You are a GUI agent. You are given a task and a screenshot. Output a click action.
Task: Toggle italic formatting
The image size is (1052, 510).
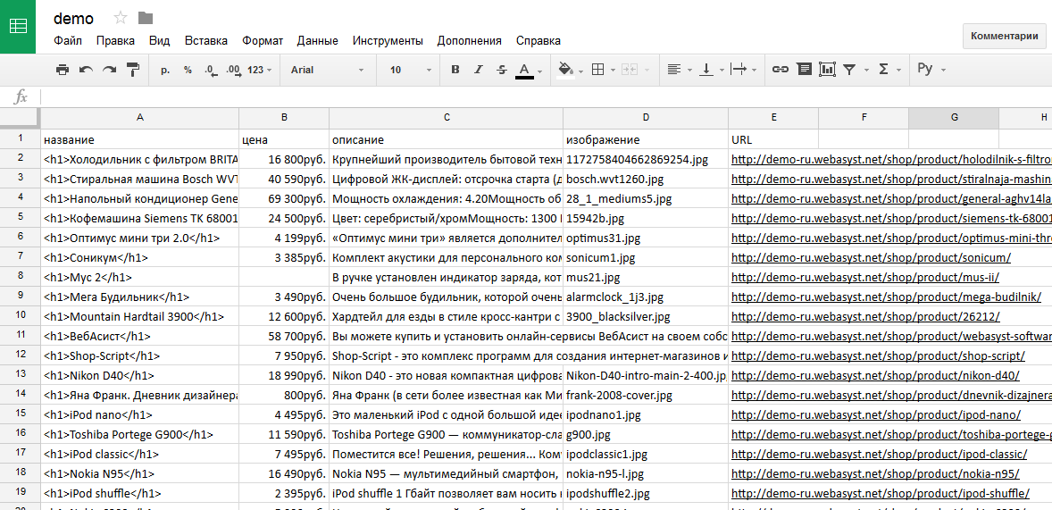click(479, 70)
